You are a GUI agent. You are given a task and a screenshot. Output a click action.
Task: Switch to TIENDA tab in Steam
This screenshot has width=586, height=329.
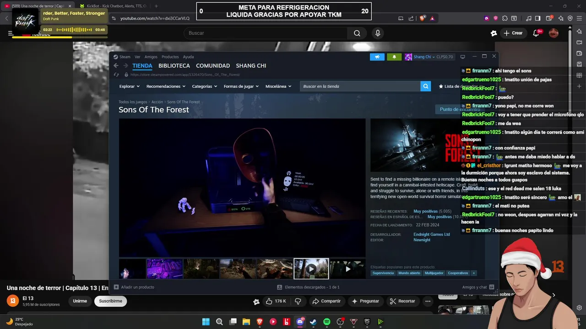pos(142,66)
